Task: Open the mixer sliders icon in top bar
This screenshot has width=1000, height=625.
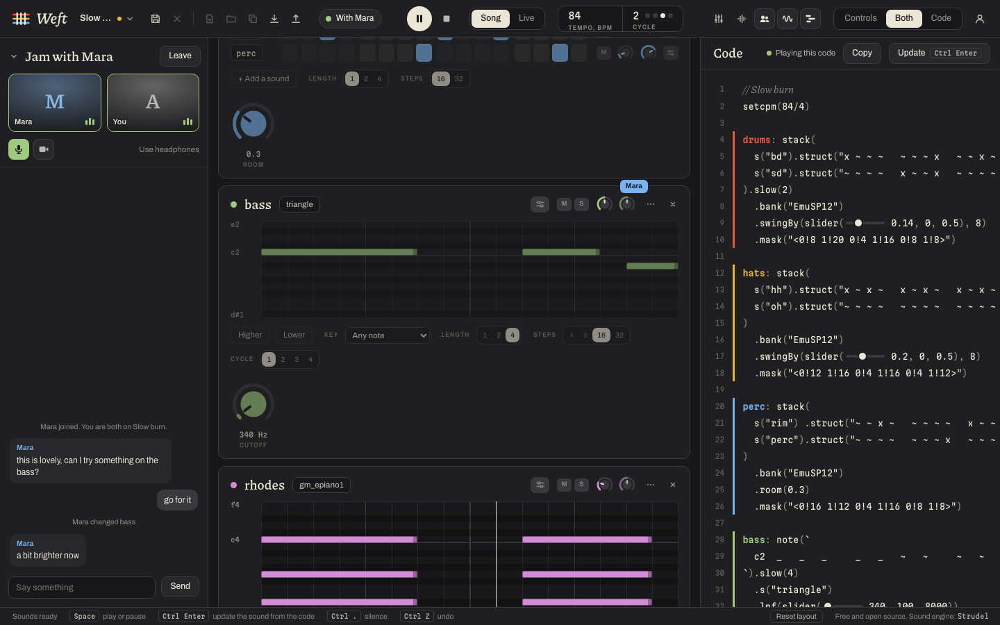Action: point(719,19)
